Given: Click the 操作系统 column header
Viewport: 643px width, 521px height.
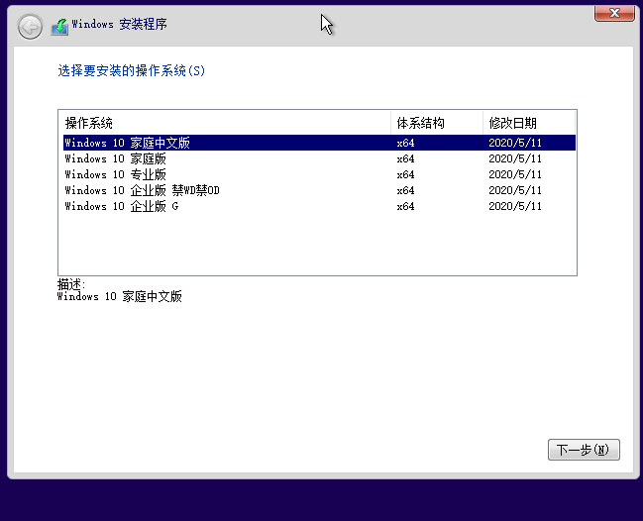Looking at the screenshot, I should 224,123.
